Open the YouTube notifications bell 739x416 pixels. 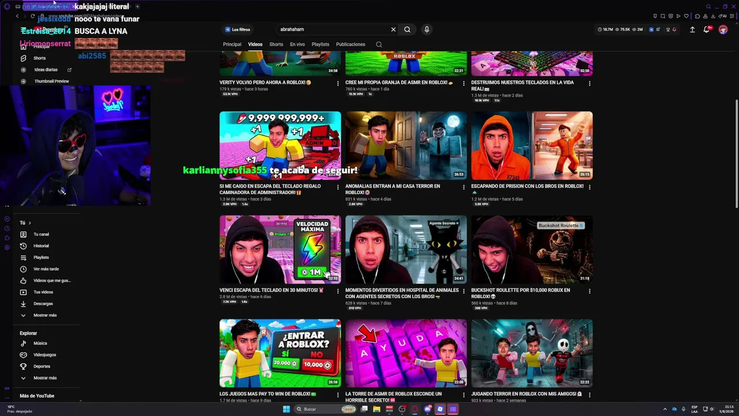(706, 29)
